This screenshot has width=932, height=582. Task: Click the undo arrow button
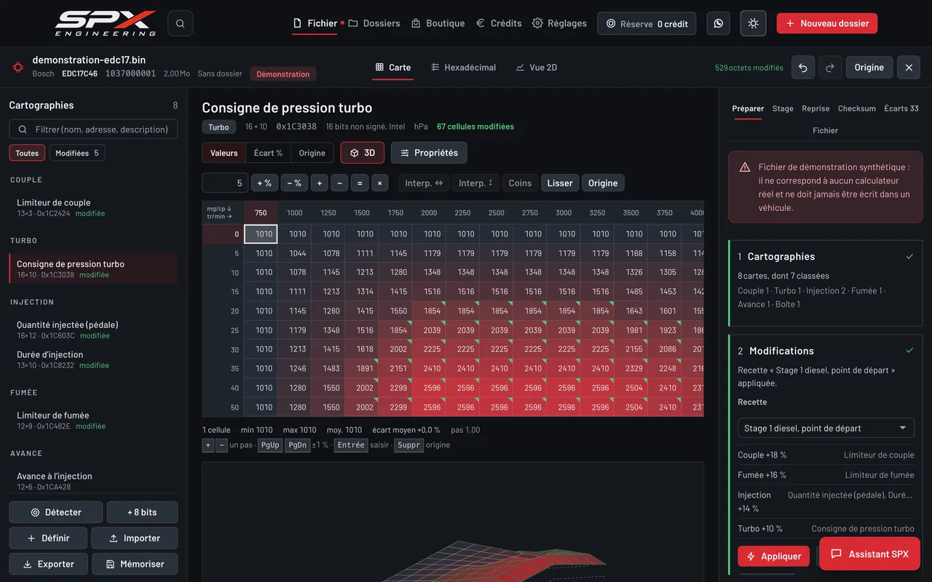pyautogui.click(x=803, y=68)
